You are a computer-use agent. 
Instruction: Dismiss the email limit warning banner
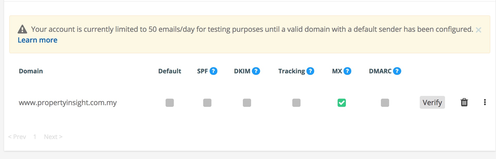coord(478,30)
